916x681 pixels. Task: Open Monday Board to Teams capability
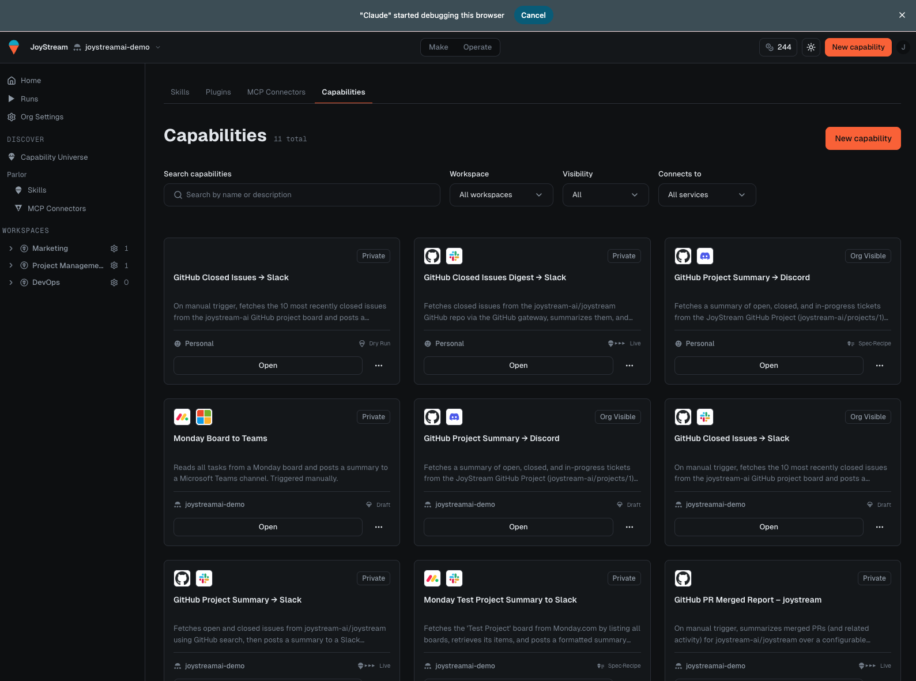268,527
